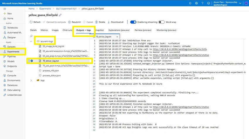
Task: Edit run name with pencil icon
Action: tap(60, 15)
